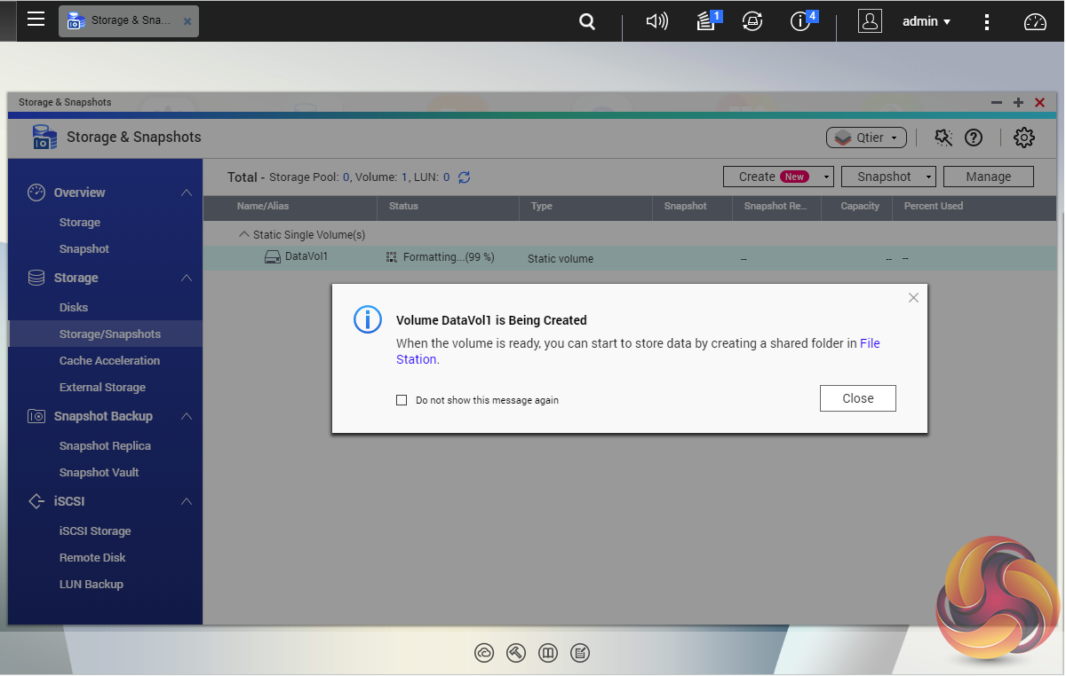Open iSCSI Storage in sidebar
Image resolution: width=1066 pixels, height=676 pixels.
pyautogui.click(x=95, y=531)
